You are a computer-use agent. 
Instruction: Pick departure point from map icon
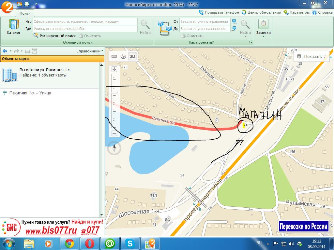tap(234, 21)
